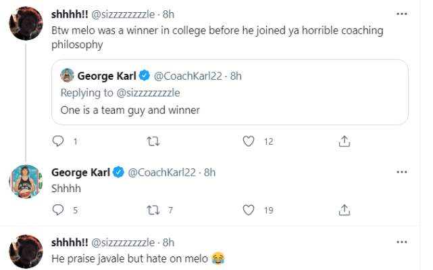Open quoted tweet 'One is a team guy'
The height and width of the screenshot is (270, 433).
230,92
